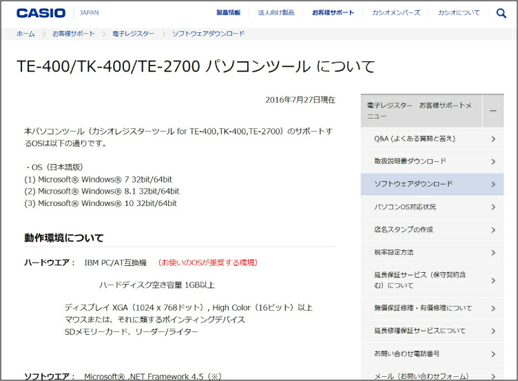The height and width of the screenshot is (381, 518).
Task: Click chevron arrow on 延長修理保証サービス row
Action: point(493,331)
